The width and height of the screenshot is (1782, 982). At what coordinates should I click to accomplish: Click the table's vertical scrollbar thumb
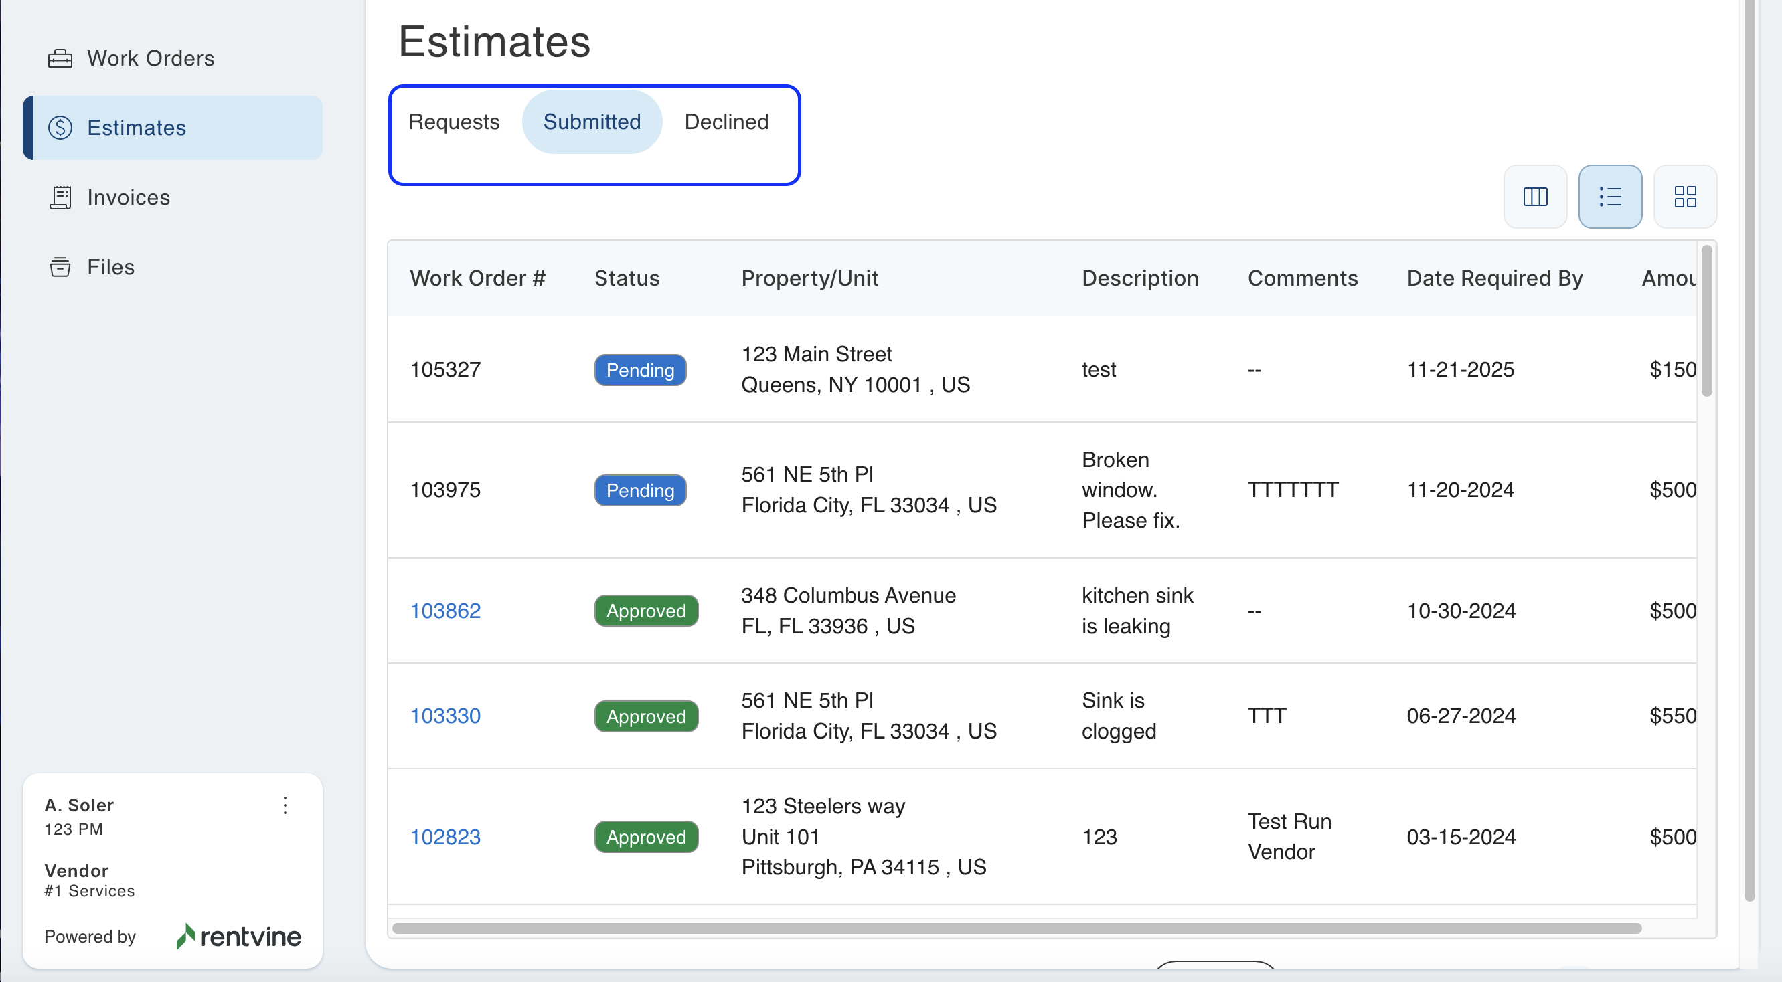click(x=1706, y=321)
